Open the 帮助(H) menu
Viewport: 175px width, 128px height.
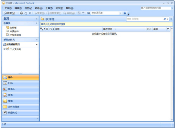(x=70, y=8)
